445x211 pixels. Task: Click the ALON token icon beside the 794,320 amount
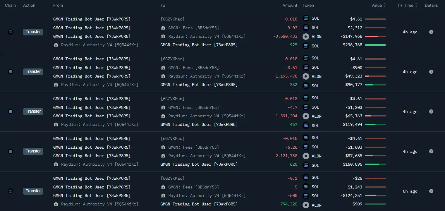[x=306, y=205]
